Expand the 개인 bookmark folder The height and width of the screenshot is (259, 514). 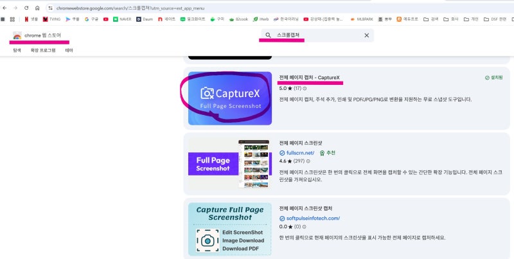point(471,19)
